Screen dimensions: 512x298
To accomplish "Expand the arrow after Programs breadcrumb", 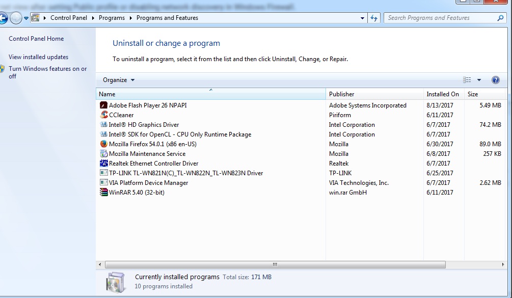I will pos(130,18).
